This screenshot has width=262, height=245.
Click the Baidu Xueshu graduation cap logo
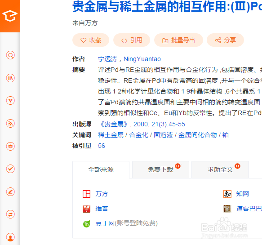point(10,16)
